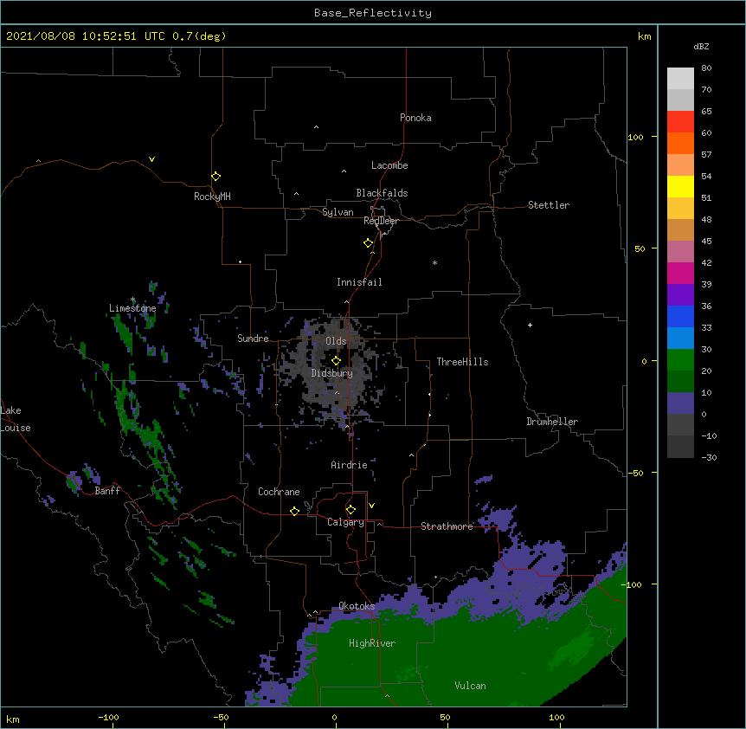Click the Banff map label
The height and width of the screenshot is (729, 746).
107,491
